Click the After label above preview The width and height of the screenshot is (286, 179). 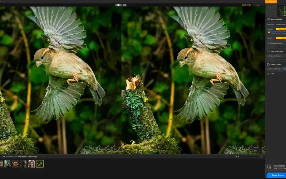(x=258, y=5)
